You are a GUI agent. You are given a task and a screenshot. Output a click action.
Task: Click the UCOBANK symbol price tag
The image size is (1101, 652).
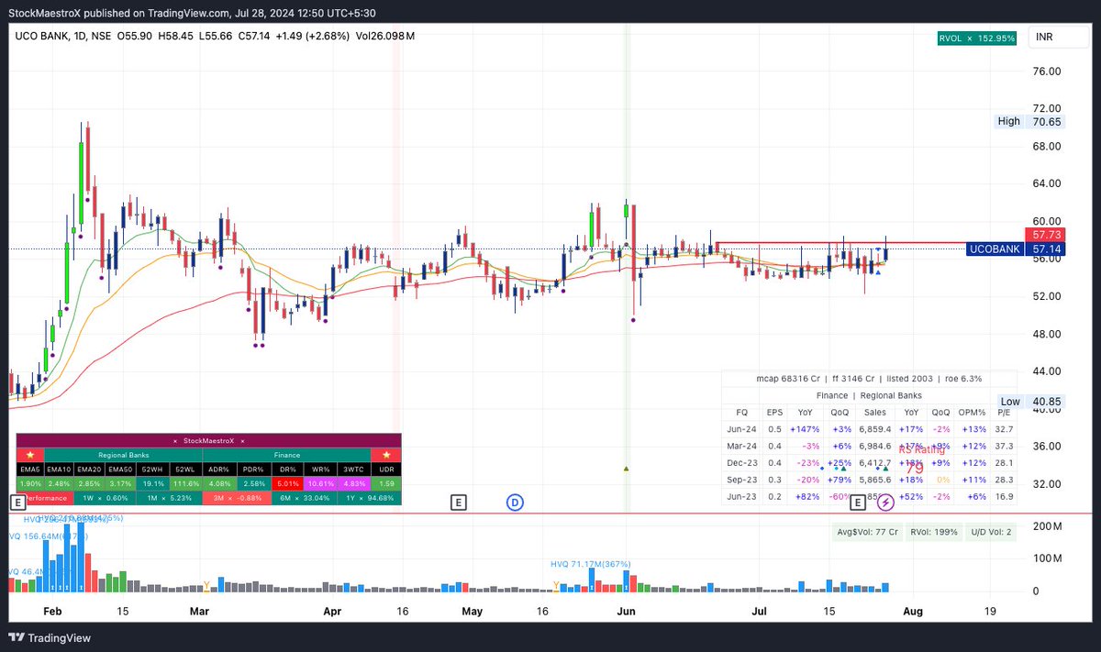(x=995, y=249)
